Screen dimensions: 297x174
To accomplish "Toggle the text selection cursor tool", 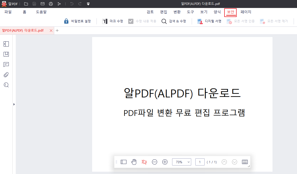I will 144,162.
